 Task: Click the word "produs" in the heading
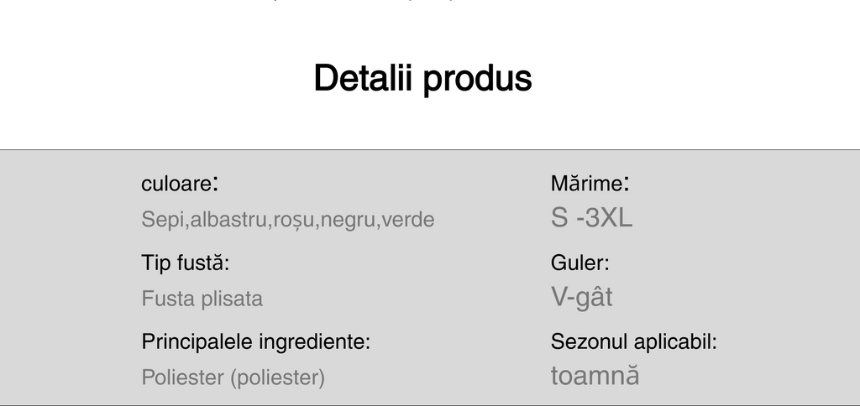pyautogui.click(x=477, y=79)
